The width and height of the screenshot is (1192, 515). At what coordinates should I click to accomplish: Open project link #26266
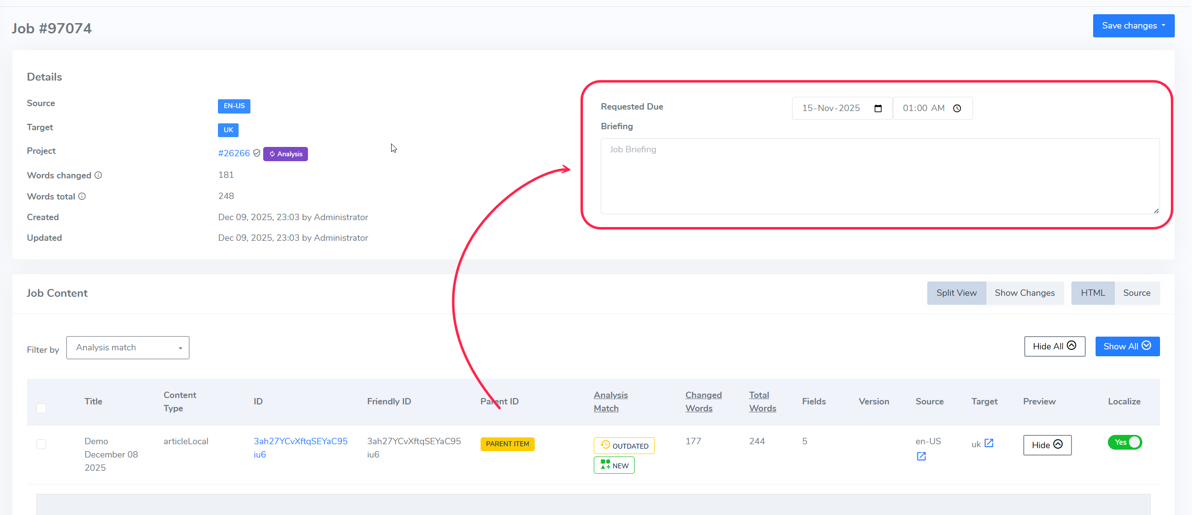pos(234,153)
